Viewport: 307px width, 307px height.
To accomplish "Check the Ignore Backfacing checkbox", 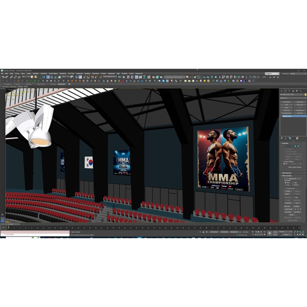I will tap(285, 152).
